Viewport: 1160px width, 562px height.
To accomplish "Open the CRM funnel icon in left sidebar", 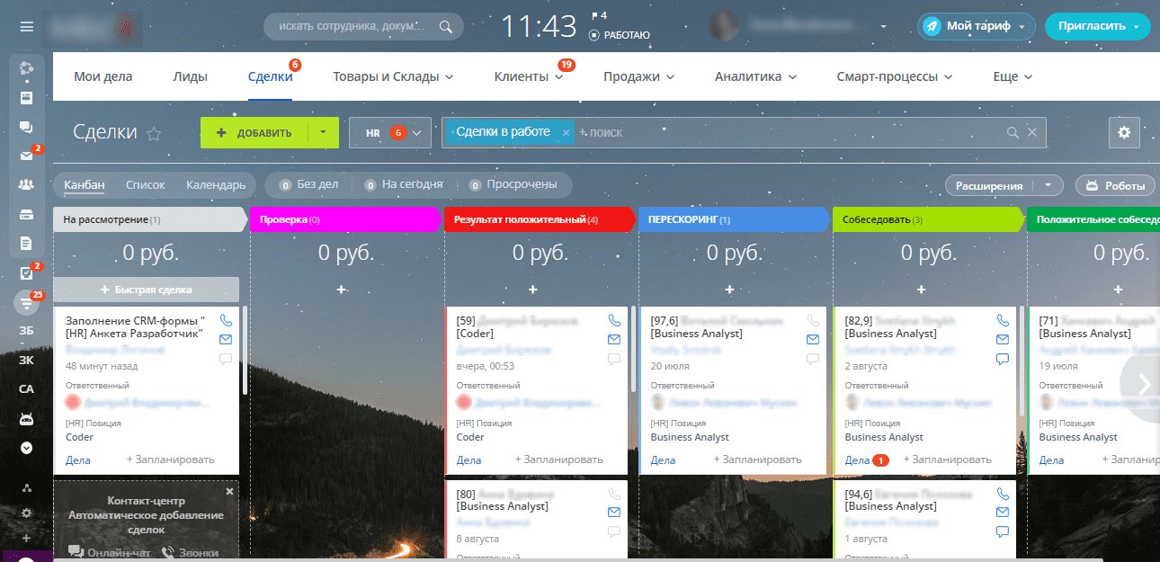I will 26,302.
